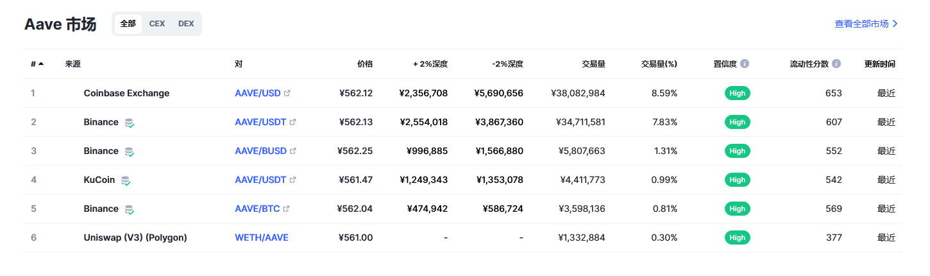The height and width of the screenshot is (276, 930).
Task: Open AAVE/BUSD pair link
Action: click(x=261, y=151)
